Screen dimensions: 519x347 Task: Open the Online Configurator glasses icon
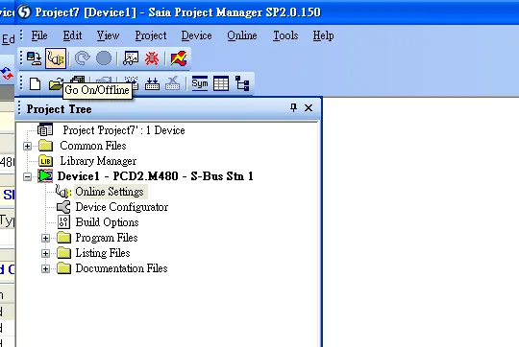click(131, 58)
